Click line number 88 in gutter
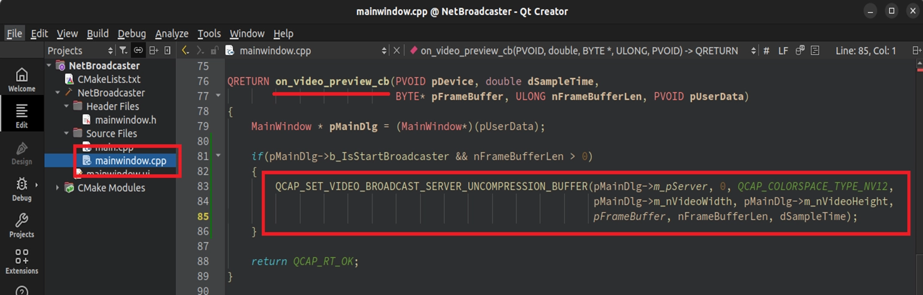The image size is (923, 295). 202,261
